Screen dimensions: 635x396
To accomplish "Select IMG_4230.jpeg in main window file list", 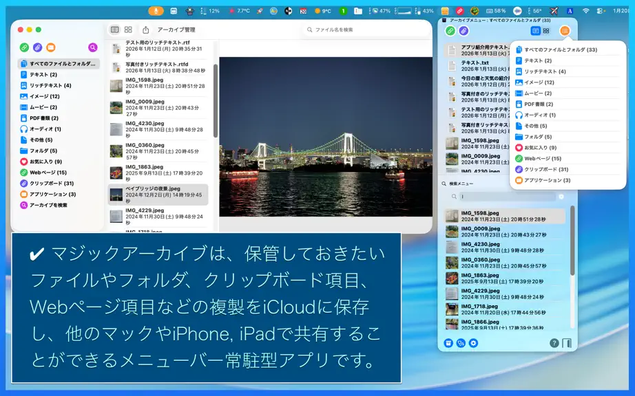I will (158, 129).
